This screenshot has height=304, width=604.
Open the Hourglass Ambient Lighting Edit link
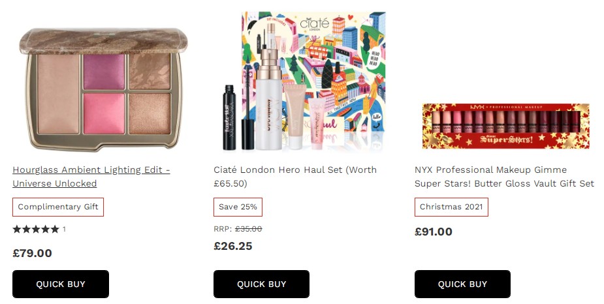click(x=91, y=177)
